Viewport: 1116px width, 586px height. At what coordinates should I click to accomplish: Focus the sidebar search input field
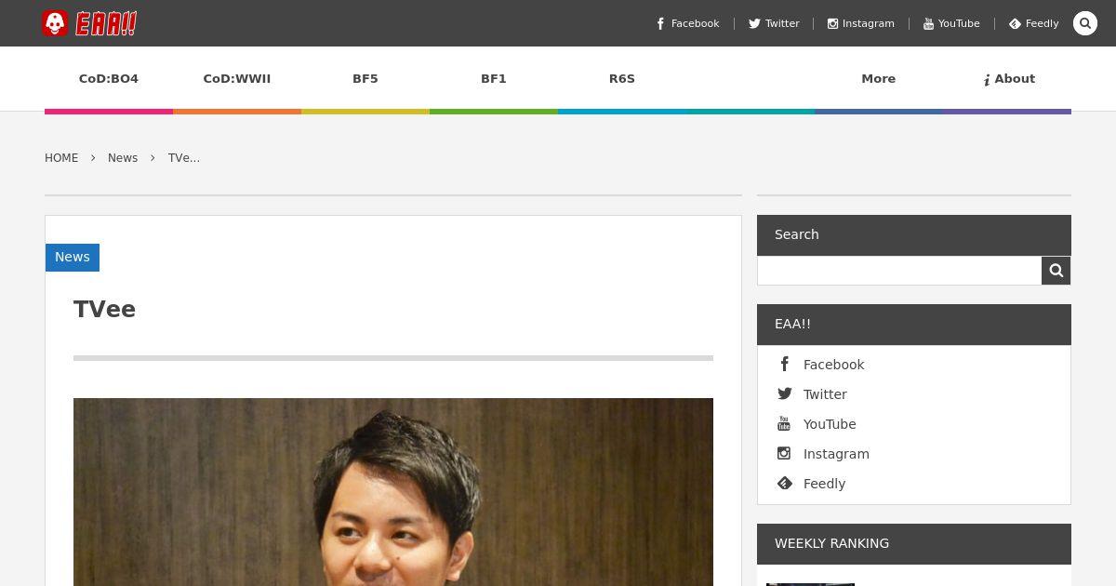click(899, 271)
